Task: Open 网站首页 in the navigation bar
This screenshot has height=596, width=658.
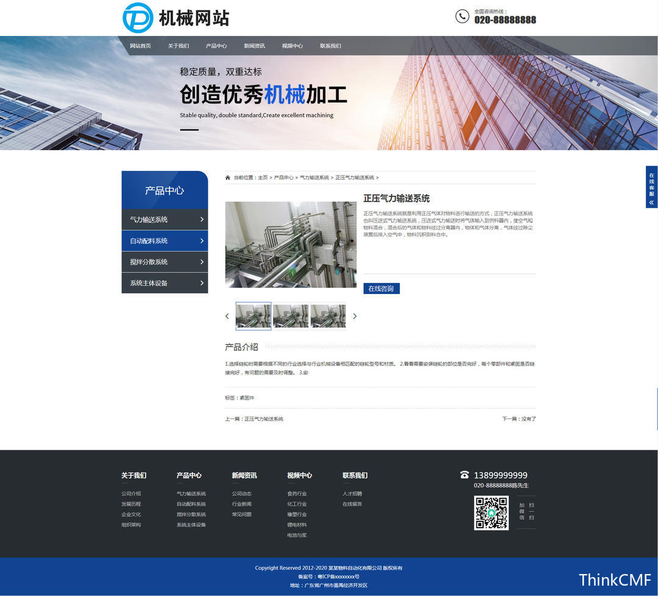Action: click(140, 46)
